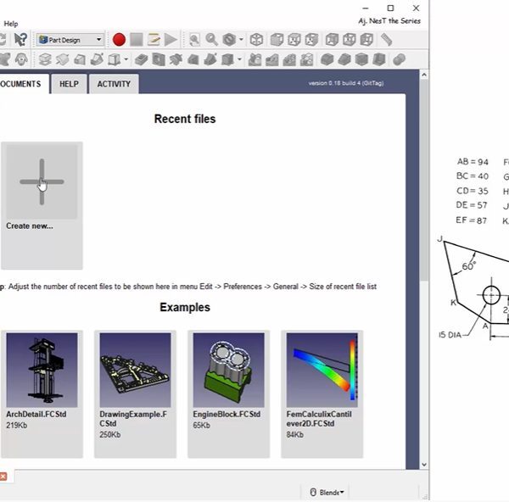Expand the draw style dropdown arrow
This screenshot has height=502, width=509.
pyautogui.click(x=241, y=40)
